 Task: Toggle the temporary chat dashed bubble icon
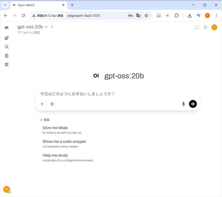coord(197,27)
